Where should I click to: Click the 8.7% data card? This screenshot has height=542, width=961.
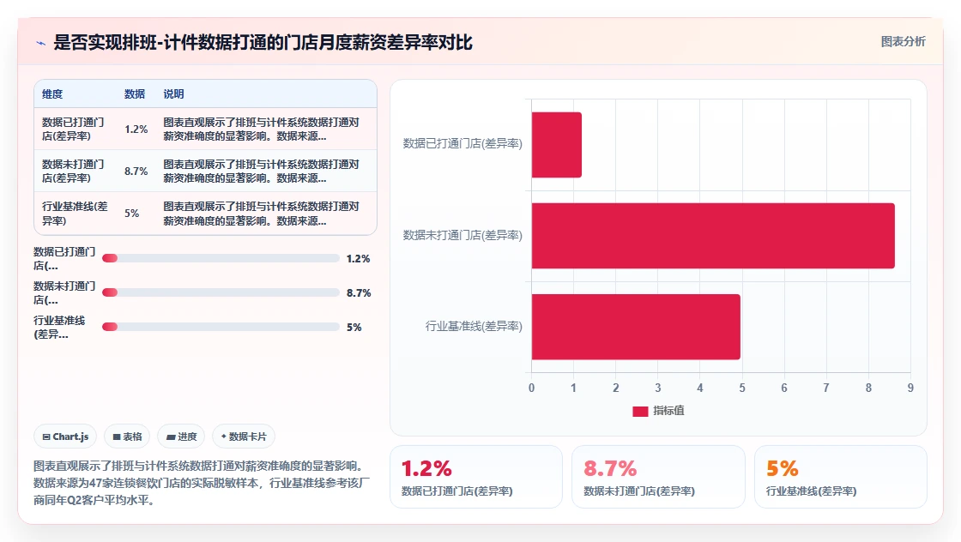[658, 477]
